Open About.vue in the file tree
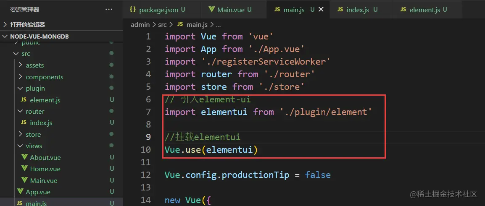This screenshot has height=206, width=485. [x=45, y=157]
